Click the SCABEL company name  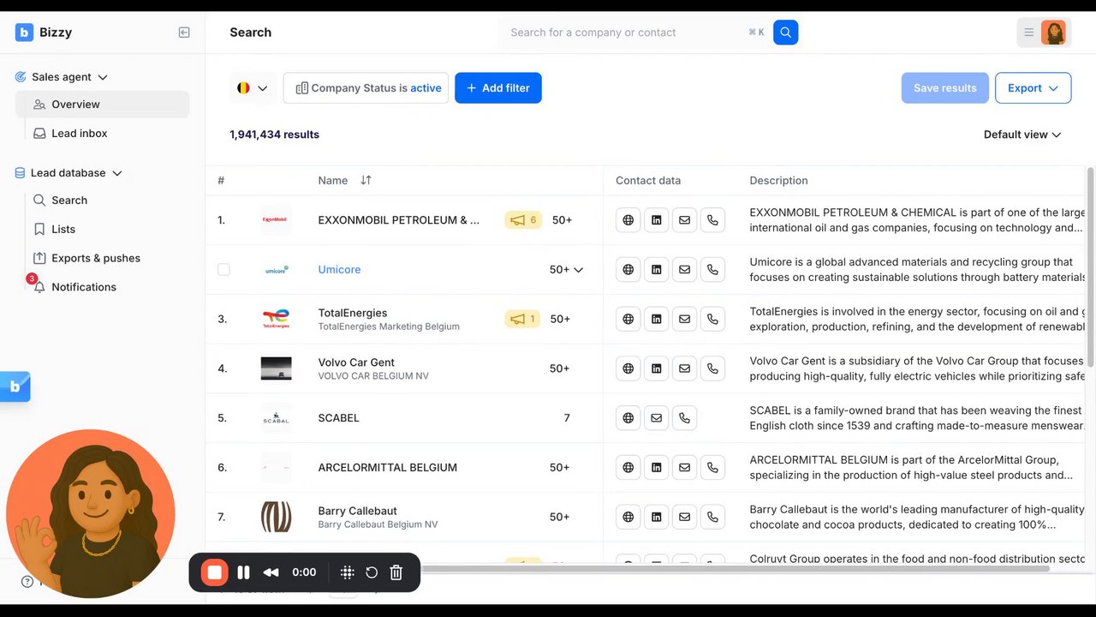339,418
